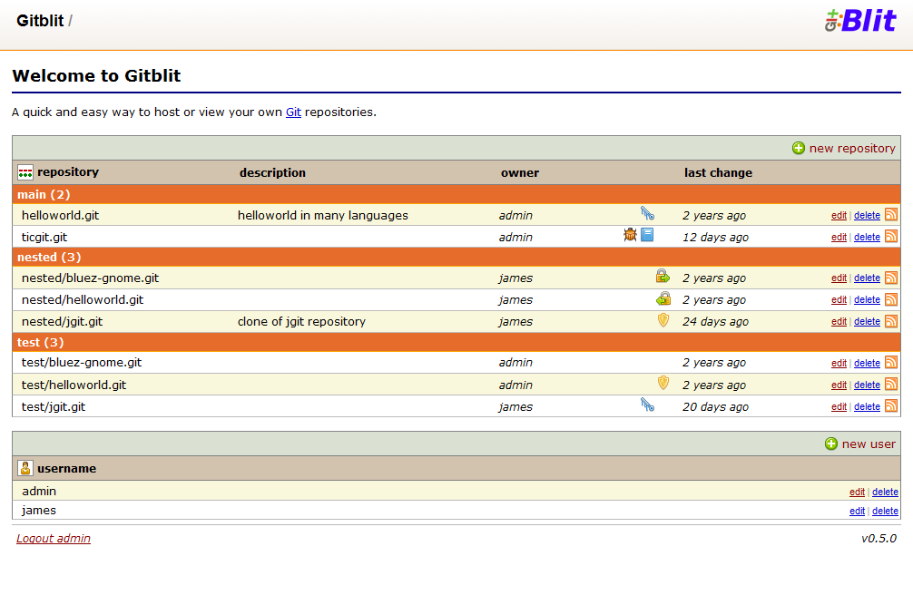
Task: Open test/jgit.git repository name
Action: (x=54, y=407)
